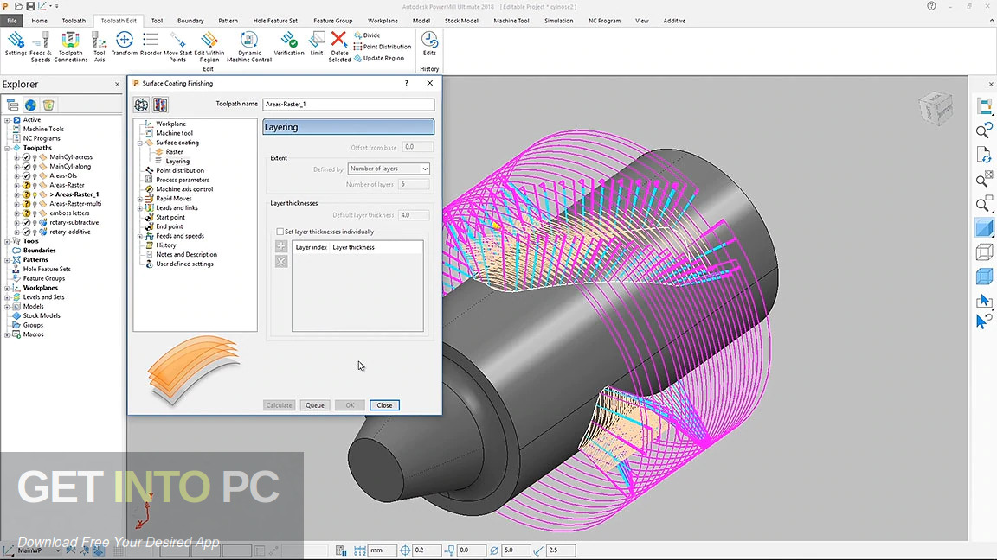Expand Rapid Moves node in dialog
Image resolution: width=997 pixels, height=560 pixels.
(140, 199)
